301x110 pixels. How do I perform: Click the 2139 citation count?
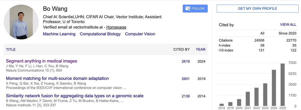186,96
